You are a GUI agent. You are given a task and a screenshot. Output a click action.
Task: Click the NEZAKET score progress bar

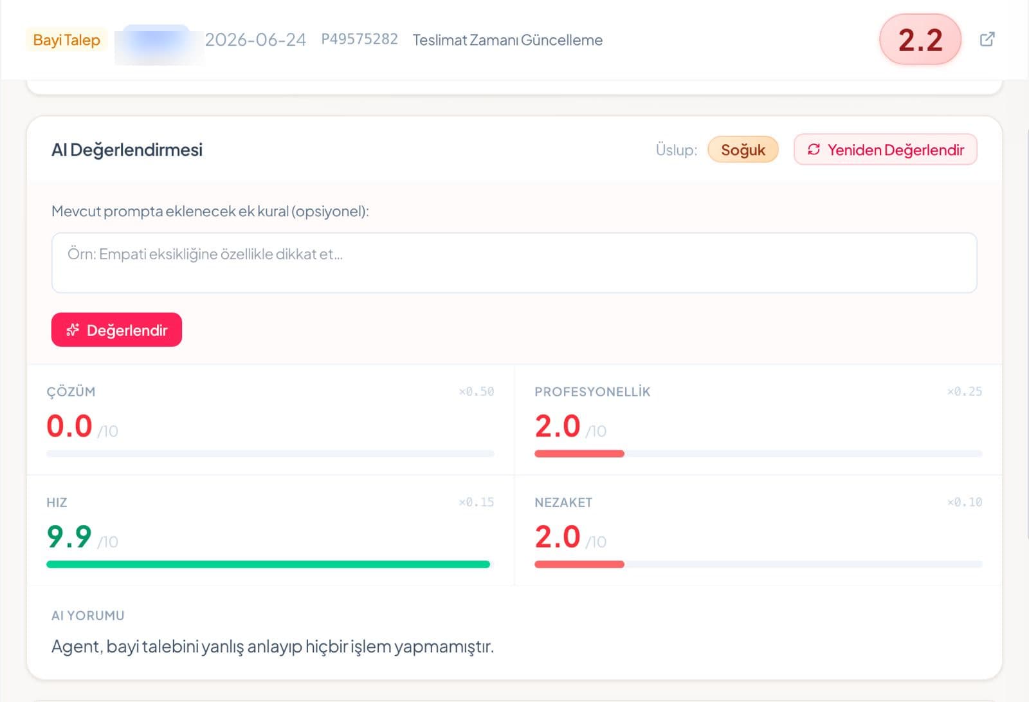(x=758, y=564)
